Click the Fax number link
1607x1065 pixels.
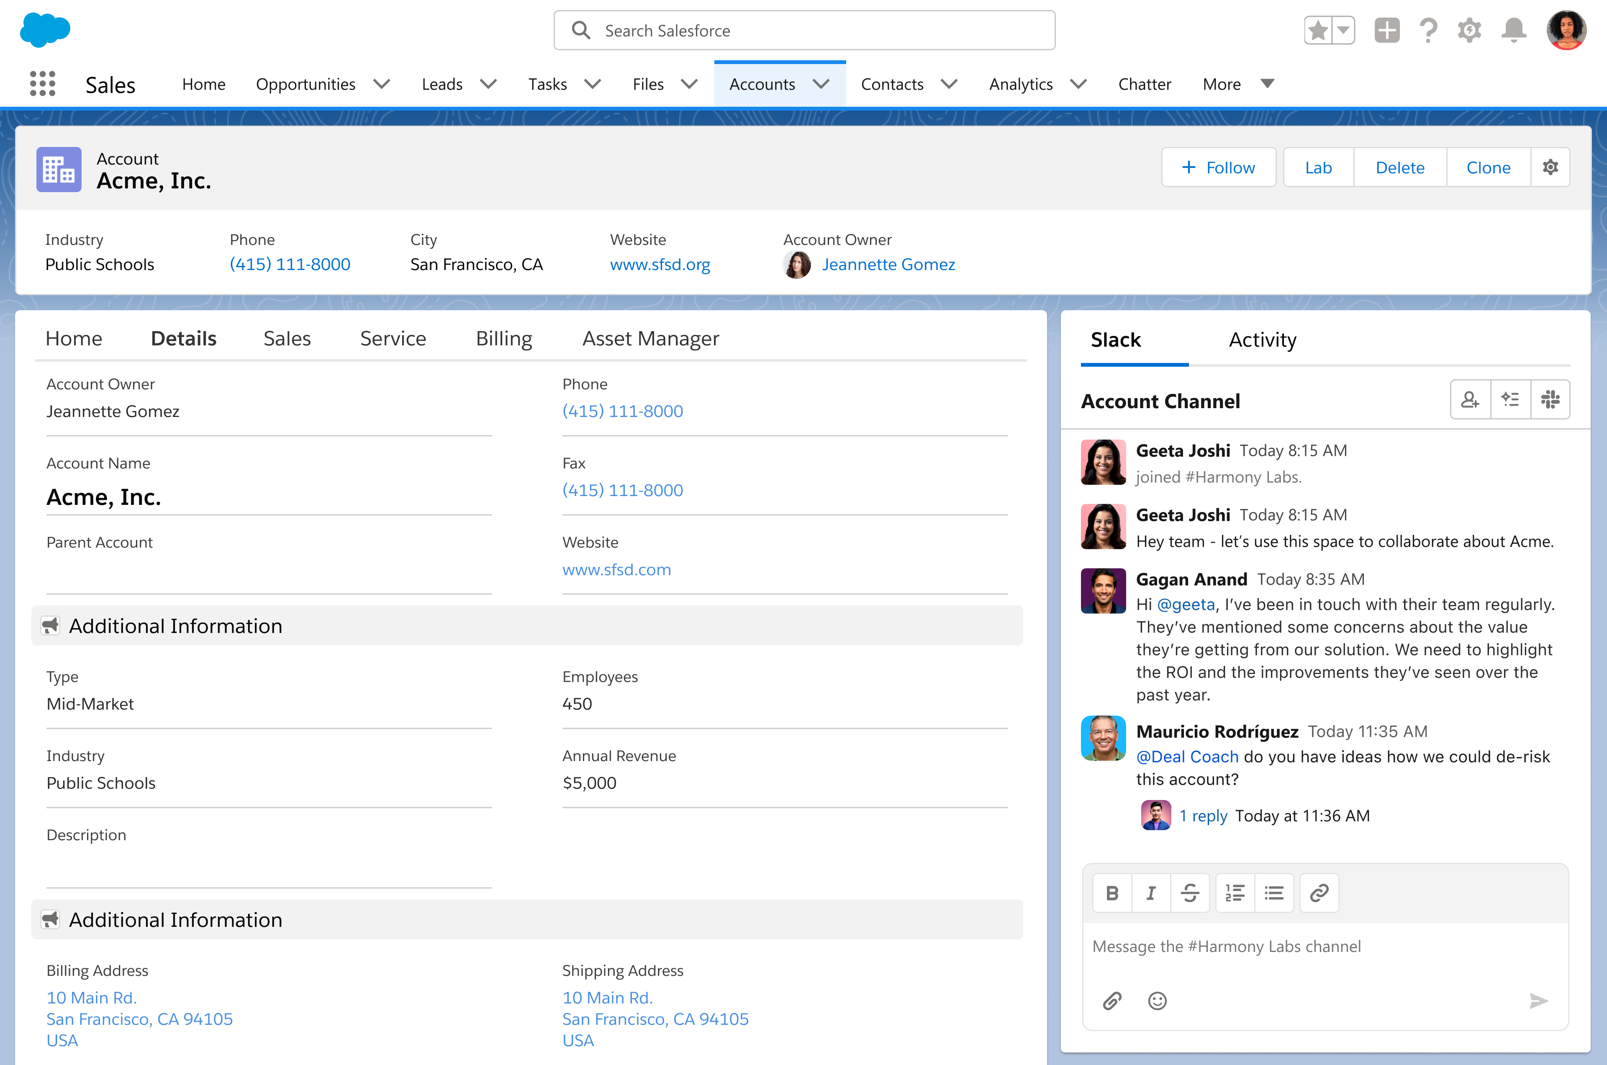pyautogui.click(x=623, y=490)
